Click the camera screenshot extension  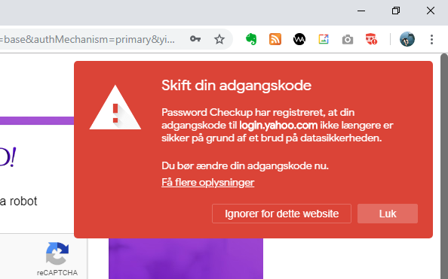click(348, 39)
